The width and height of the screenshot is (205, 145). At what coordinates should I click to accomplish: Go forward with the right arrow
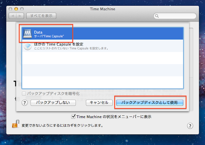click(x=20, y=16)
